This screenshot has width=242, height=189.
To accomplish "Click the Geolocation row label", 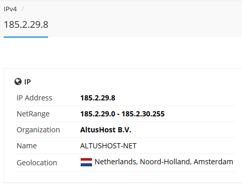I will point(37,163).
